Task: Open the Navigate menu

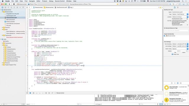Action: click(32, 1)
